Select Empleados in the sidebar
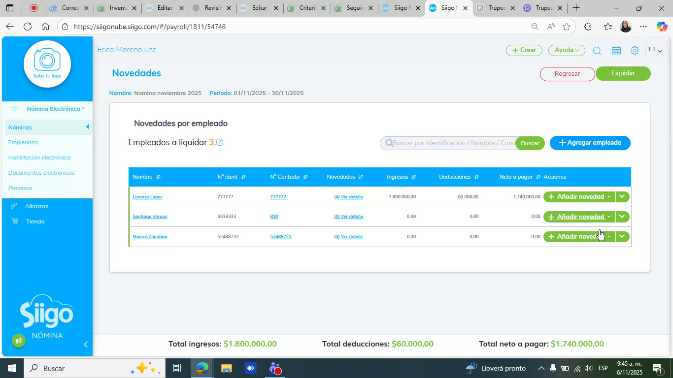 [23, 142]
